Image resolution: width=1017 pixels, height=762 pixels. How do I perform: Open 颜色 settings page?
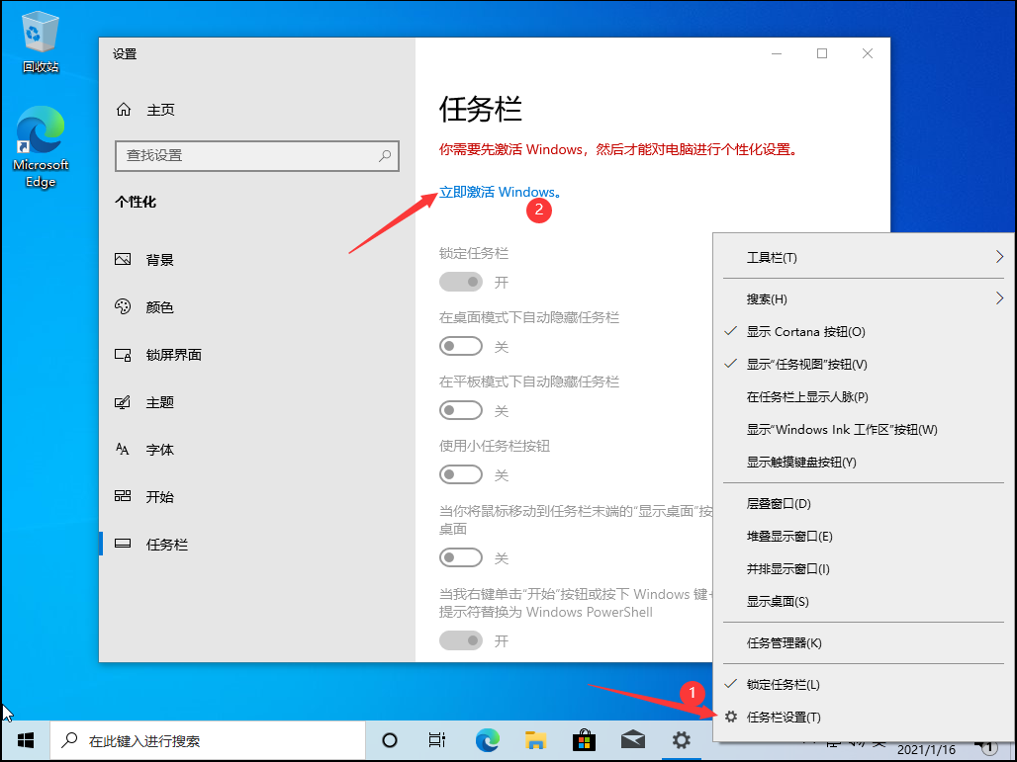tap(257, 307)
